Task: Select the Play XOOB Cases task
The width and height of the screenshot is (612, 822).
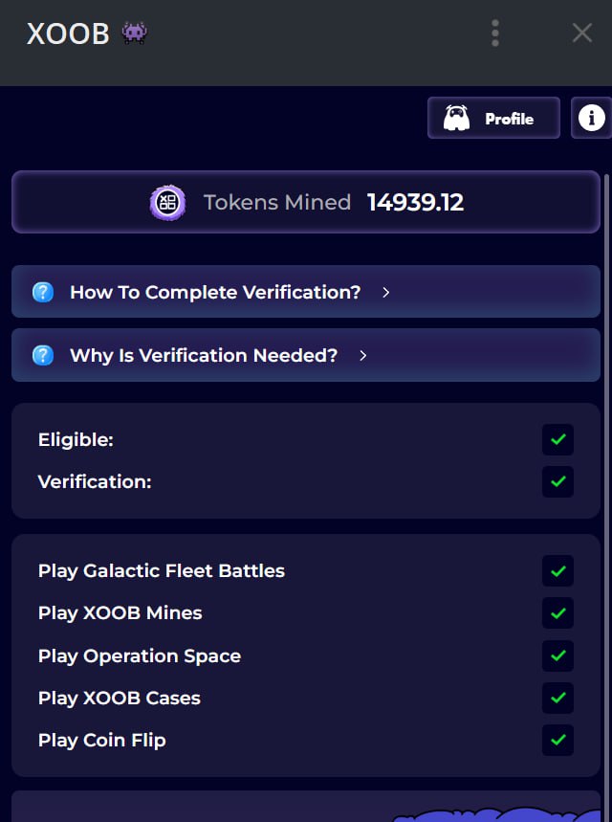Action: [x=119, y=699]
